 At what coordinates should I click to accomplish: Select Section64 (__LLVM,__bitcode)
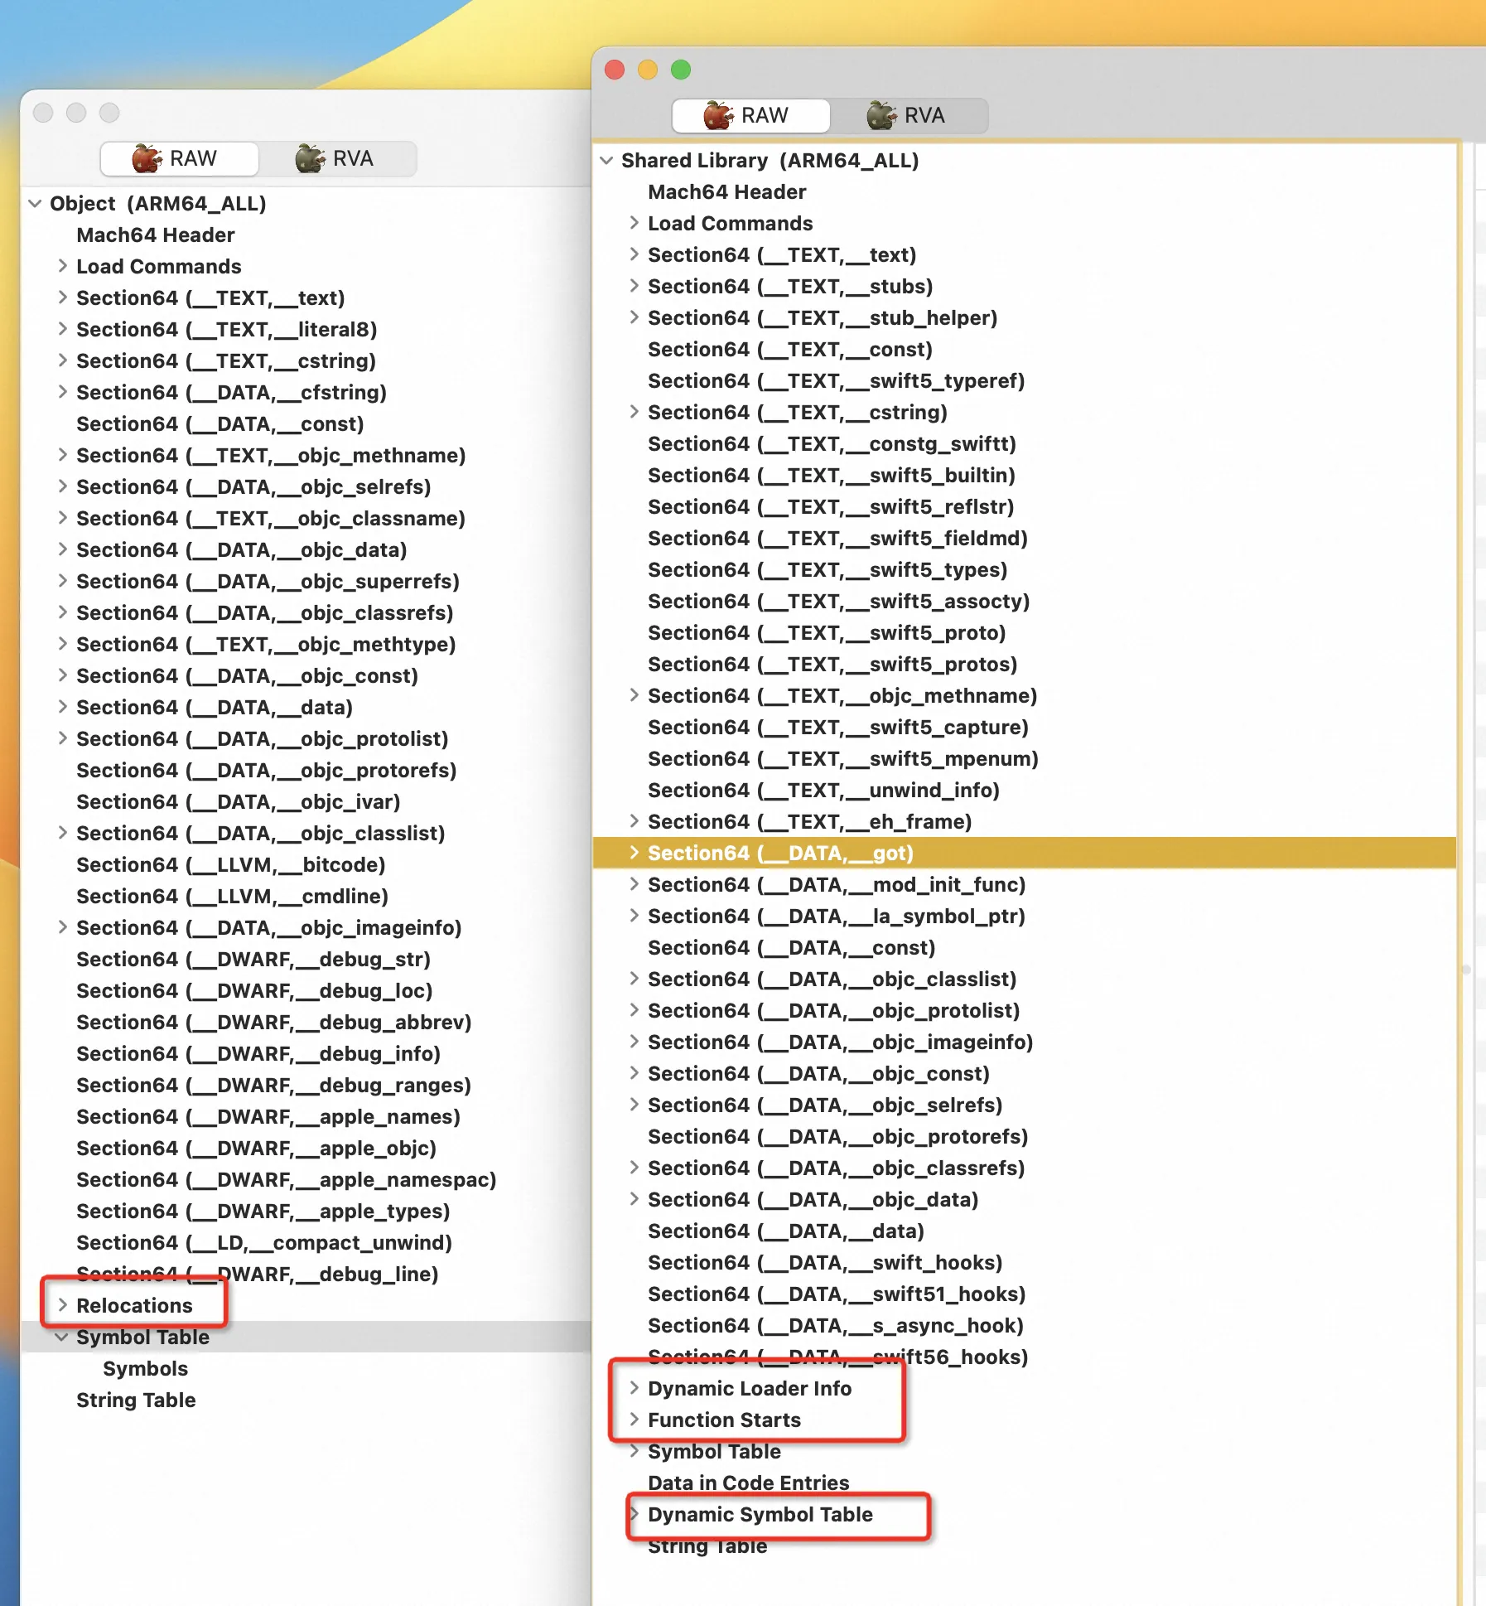(231, 864)
